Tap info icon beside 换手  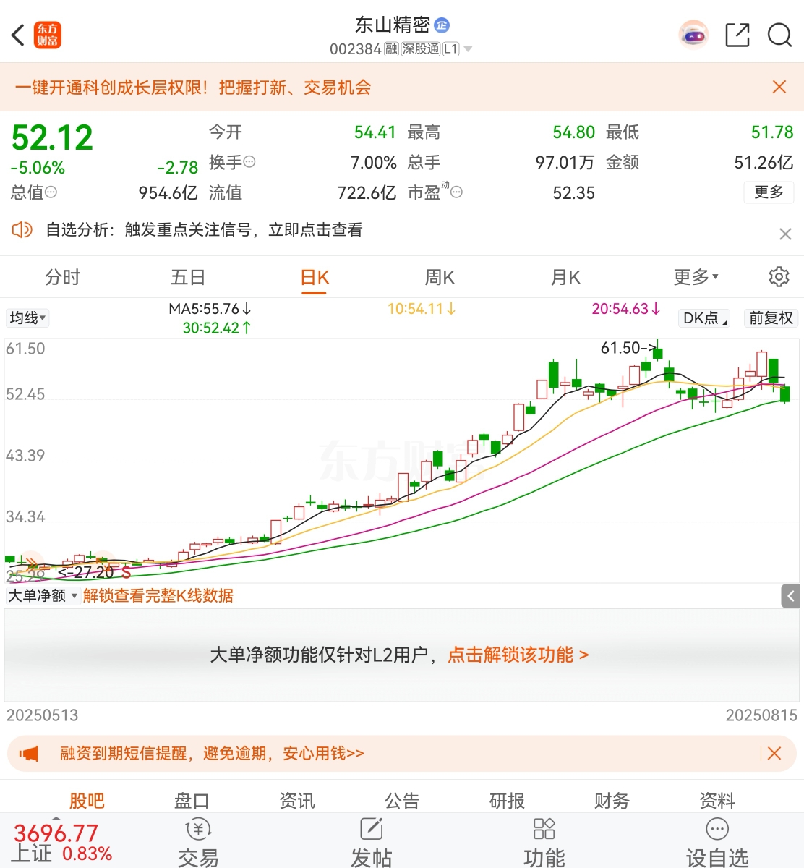point(249,162)
